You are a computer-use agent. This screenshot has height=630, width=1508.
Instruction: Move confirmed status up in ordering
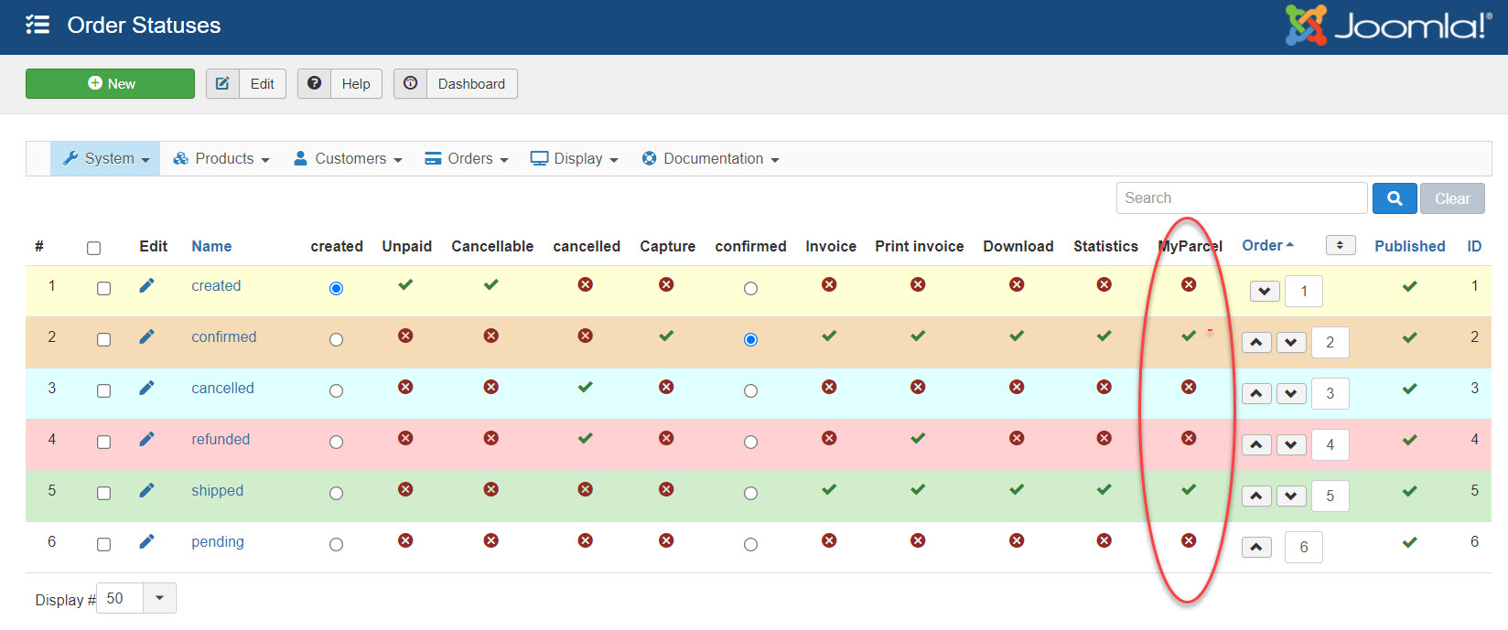tap(1256, 343)
